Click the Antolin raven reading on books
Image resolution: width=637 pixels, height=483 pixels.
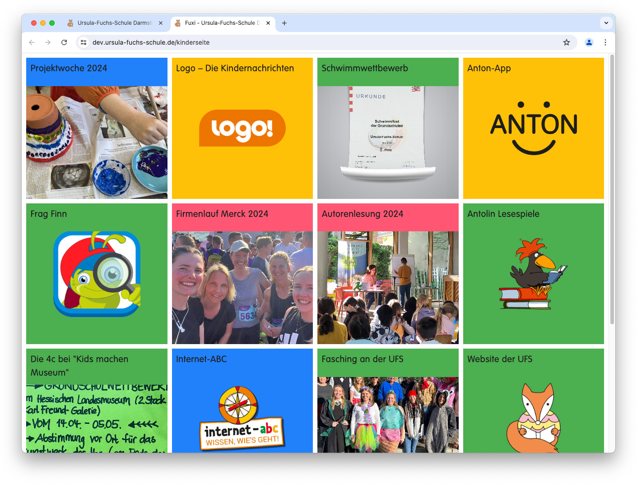(534, 274)
